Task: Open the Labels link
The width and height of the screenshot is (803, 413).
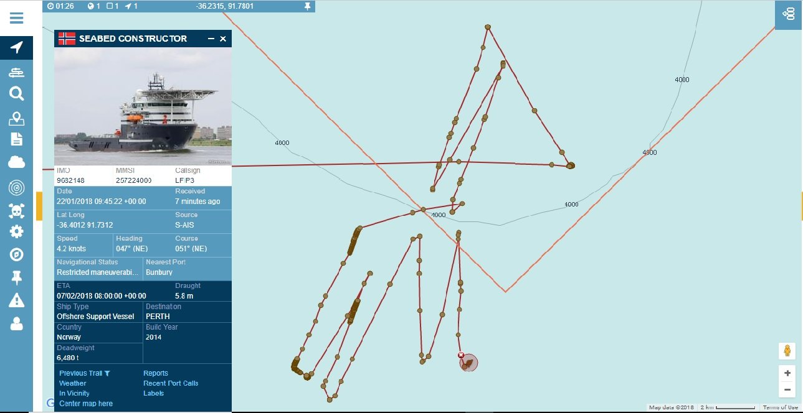Action: 153,393
